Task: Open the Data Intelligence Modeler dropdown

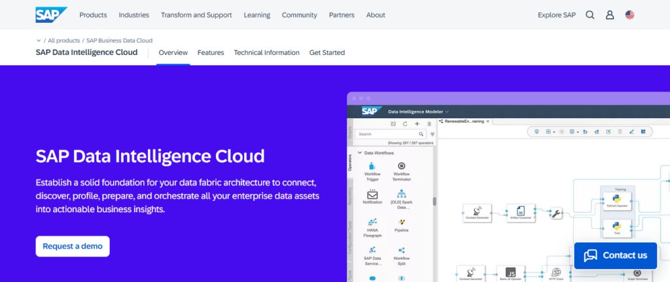Action: point(418,112)
